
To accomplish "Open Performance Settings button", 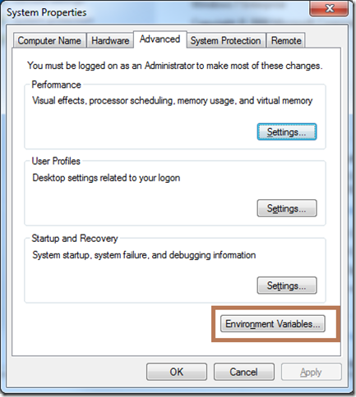I will 287,132.
